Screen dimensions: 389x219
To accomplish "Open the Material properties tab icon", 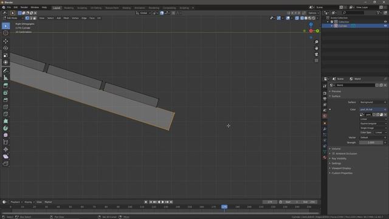I will pos(325,158).
